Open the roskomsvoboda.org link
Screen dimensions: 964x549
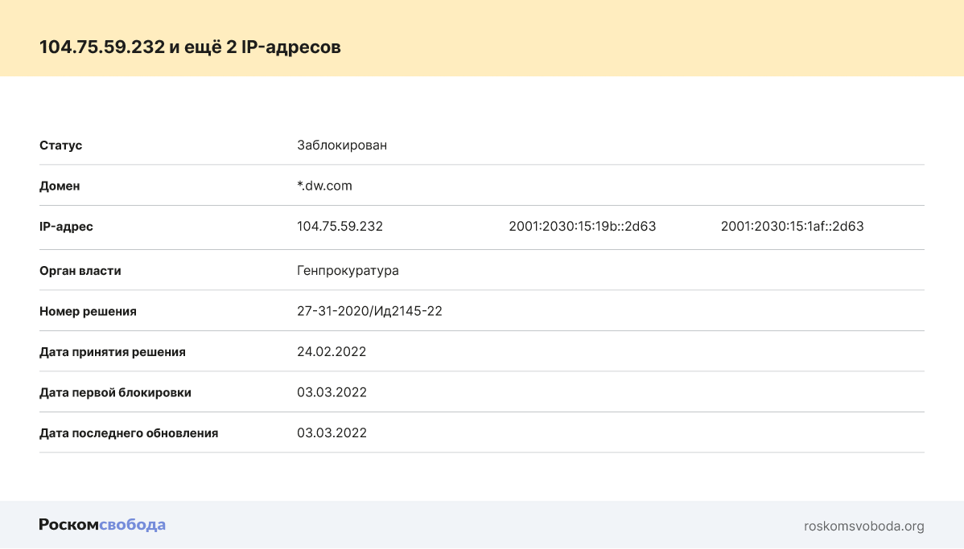pyautogui.click(x=863, y=526)
